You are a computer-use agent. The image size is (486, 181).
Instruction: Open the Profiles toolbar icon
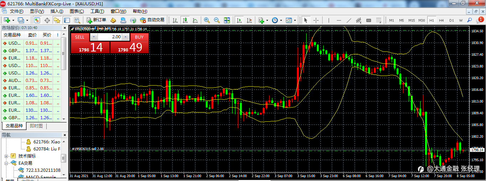coord(21,20)
